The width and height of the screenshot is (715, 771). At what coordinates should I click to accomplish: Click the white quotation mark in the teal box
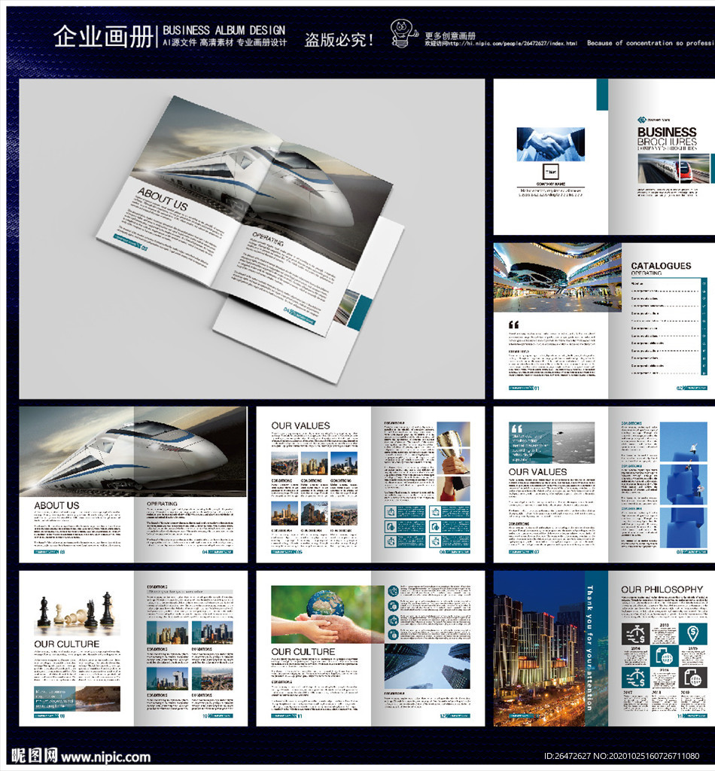click(516, 428)
